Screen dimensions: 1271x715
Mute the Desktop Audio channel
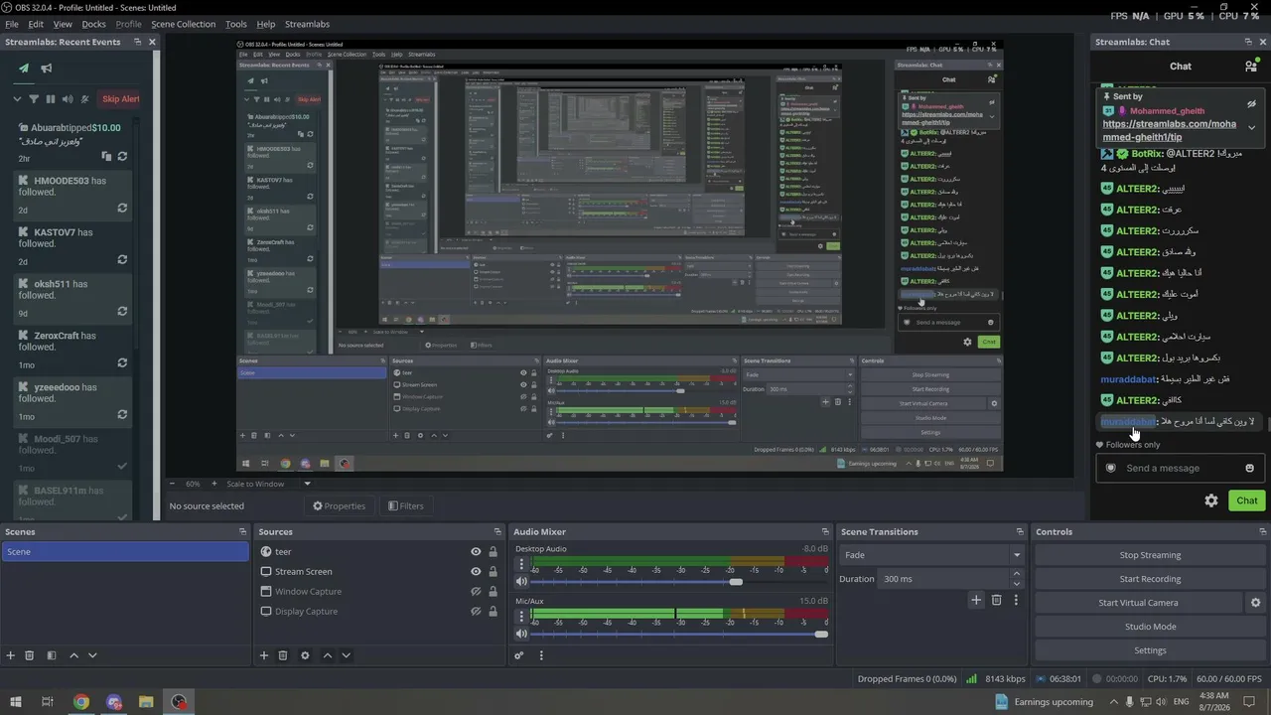tap(521, 581)
